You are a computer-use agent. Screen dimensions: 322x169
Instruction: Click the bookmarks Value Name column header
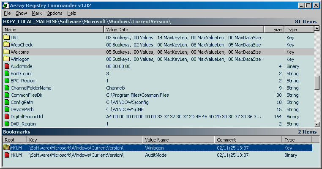(x=178, y=139)
